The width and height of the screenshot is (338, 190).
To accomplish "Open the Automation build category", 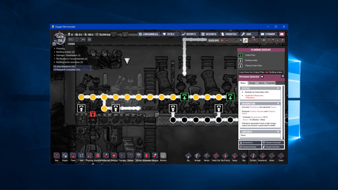I will point(147,155).
